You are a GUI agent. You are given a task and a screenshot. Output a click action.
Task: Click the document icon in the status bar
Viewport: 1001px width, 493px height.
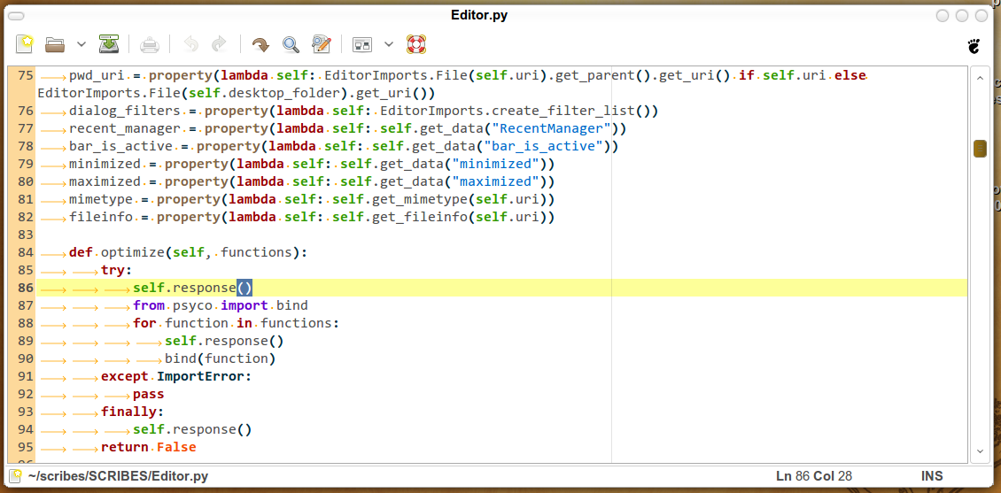[16, 476]
